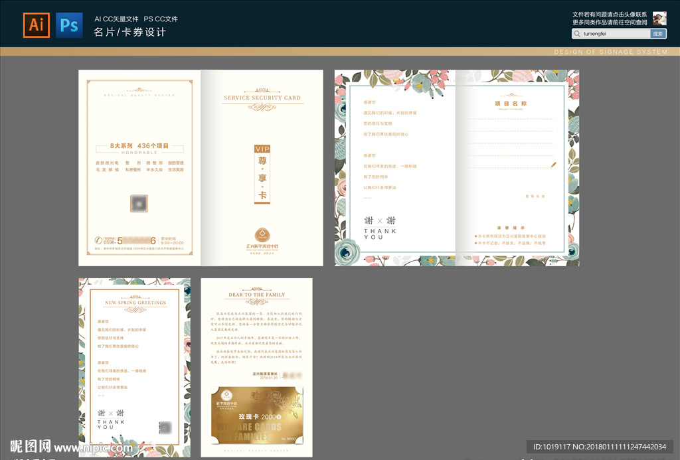This screenshot has width=680, height=460.
Task: Click the VIP label on the card
Action: 262,149
